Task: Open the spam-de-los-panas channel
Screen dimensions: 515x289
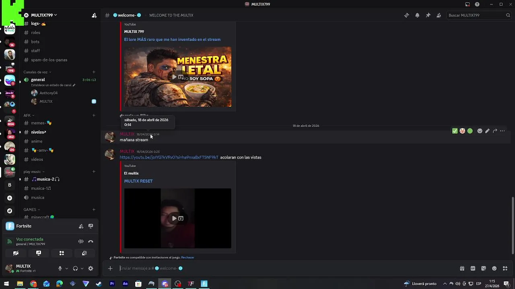Action: pyautogui.click(x=60, y=60)
